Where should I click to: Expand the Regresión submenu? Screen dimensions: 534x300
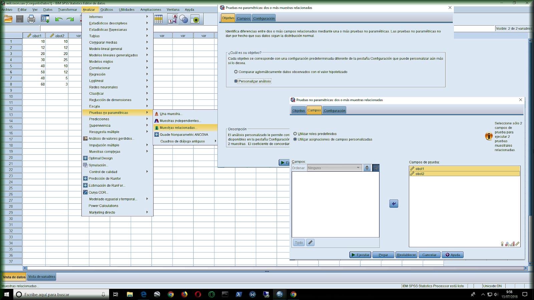[117, 74]
